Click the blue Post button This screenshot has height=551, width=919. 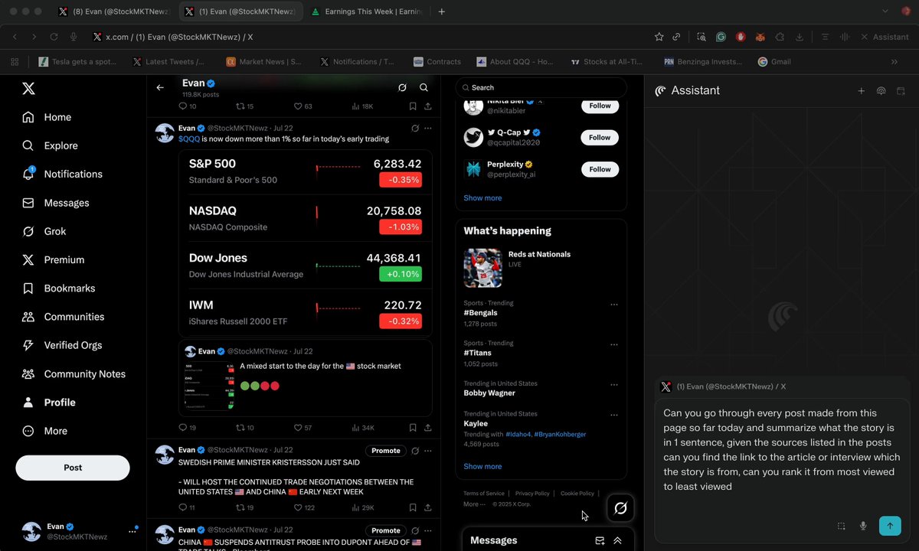point(73,468)
